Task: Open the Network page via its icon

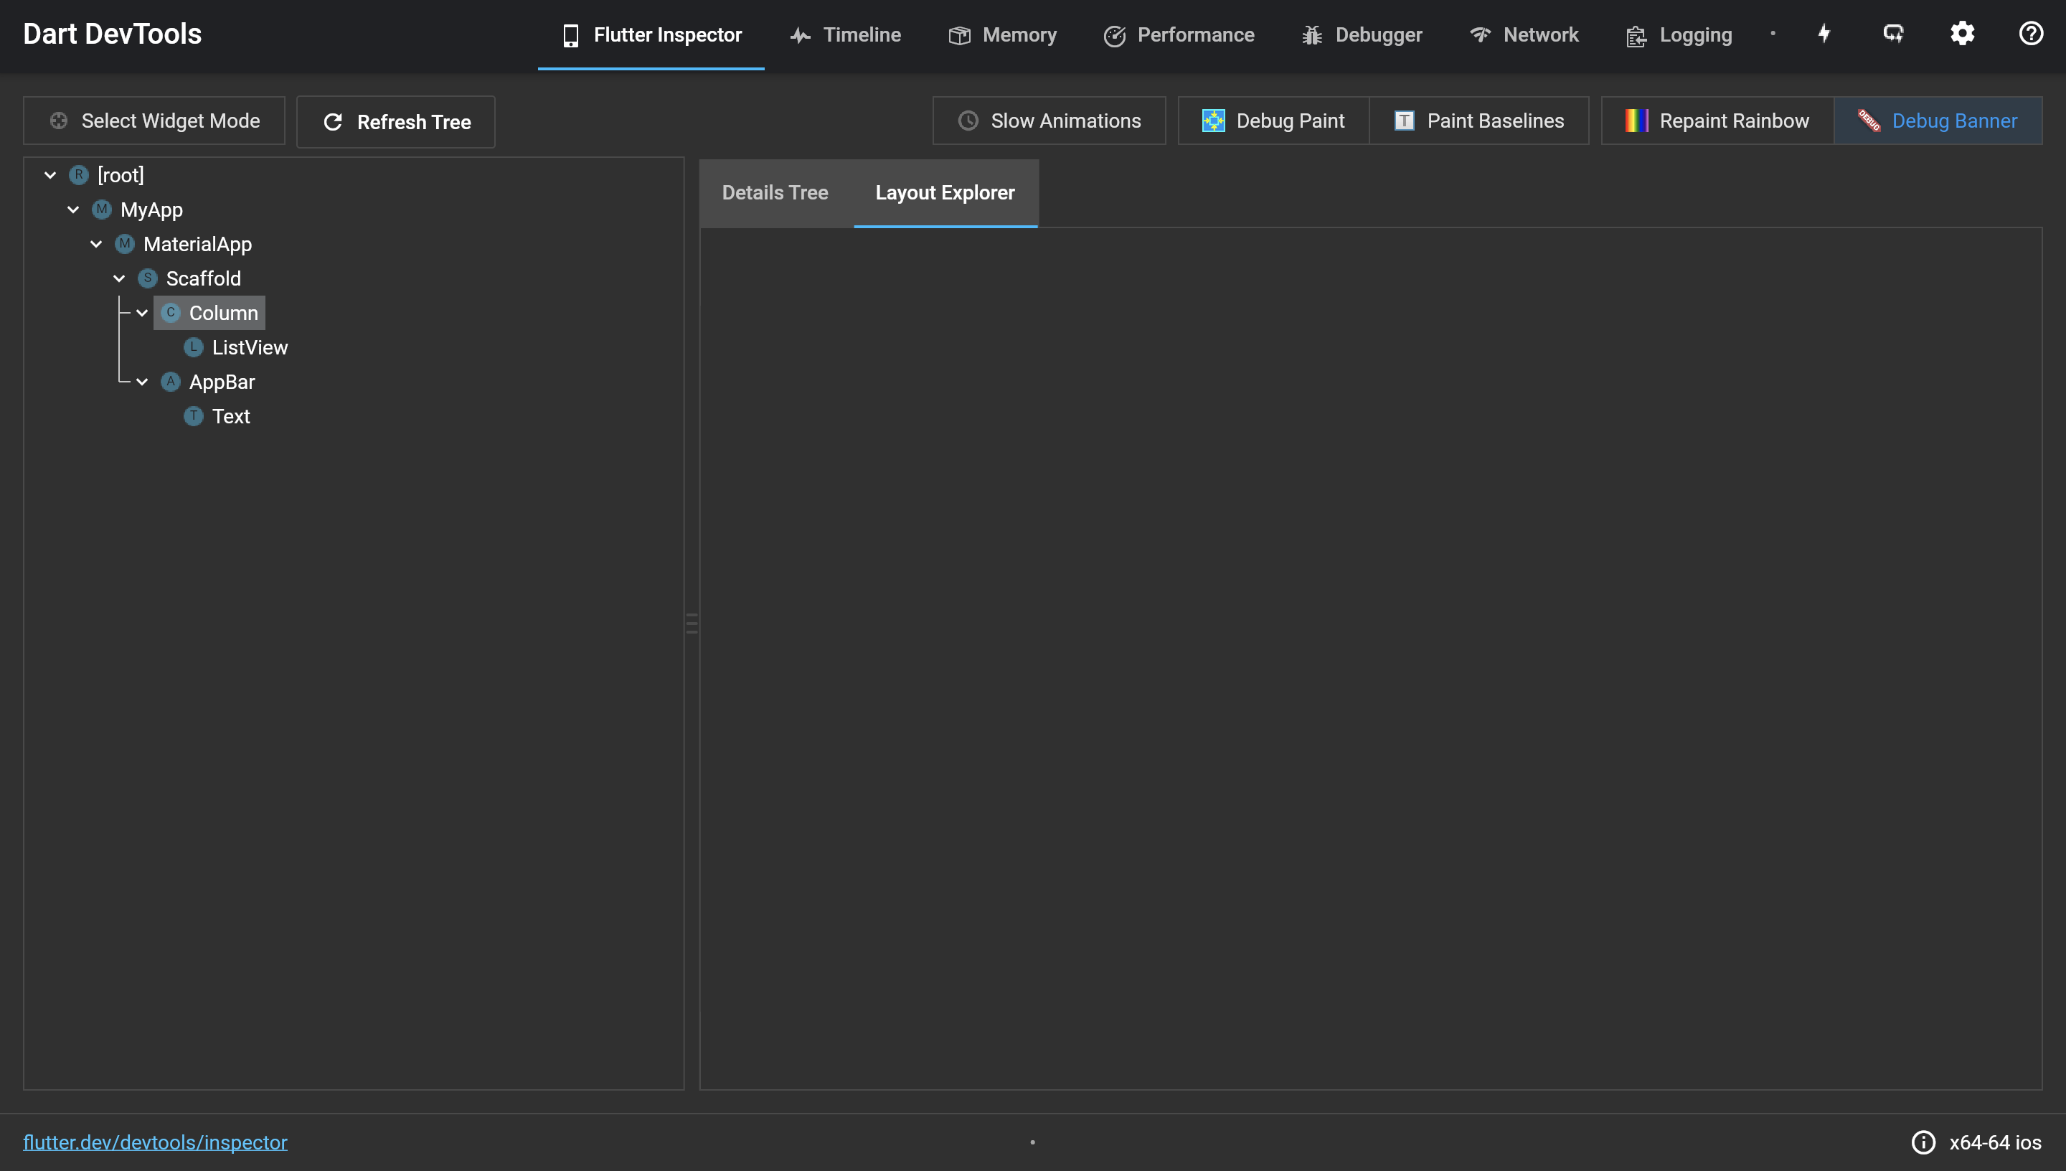Action: (1481, 34)
